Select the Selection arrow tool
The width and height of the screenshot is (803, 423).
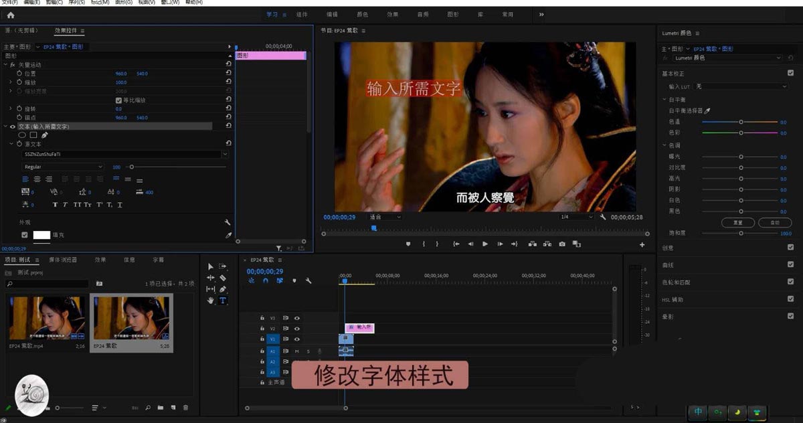pos(211,266)
